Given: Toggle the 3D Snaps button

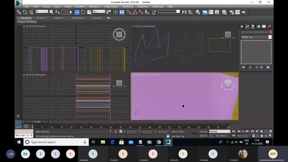Looking at the screenshot, I should point(129,12).
